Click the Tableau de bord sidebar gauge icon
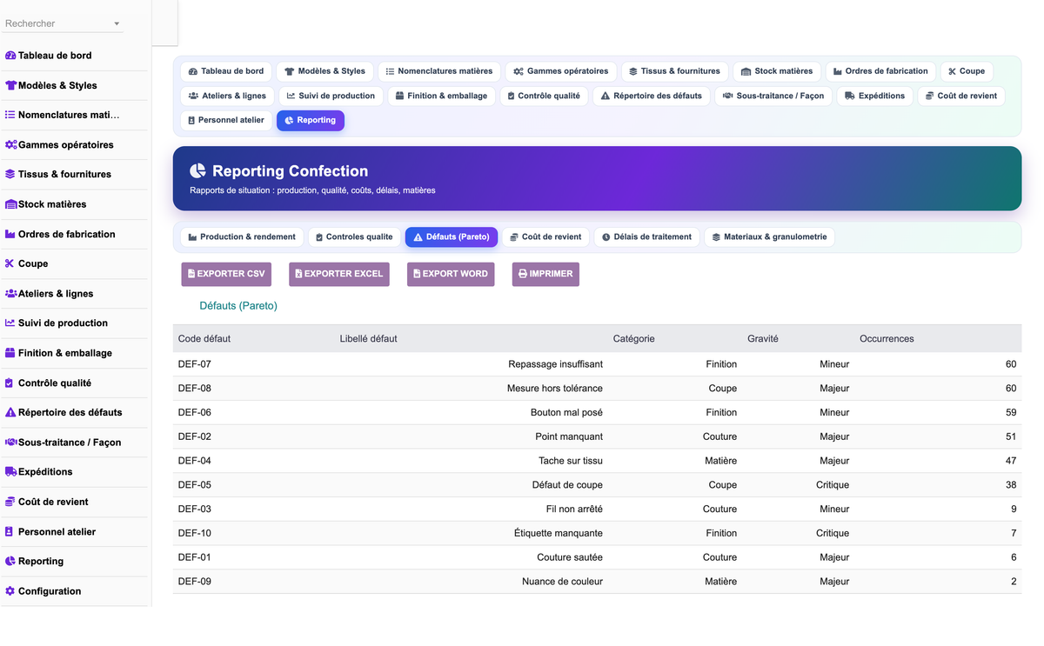 click(x=10, y=56)
